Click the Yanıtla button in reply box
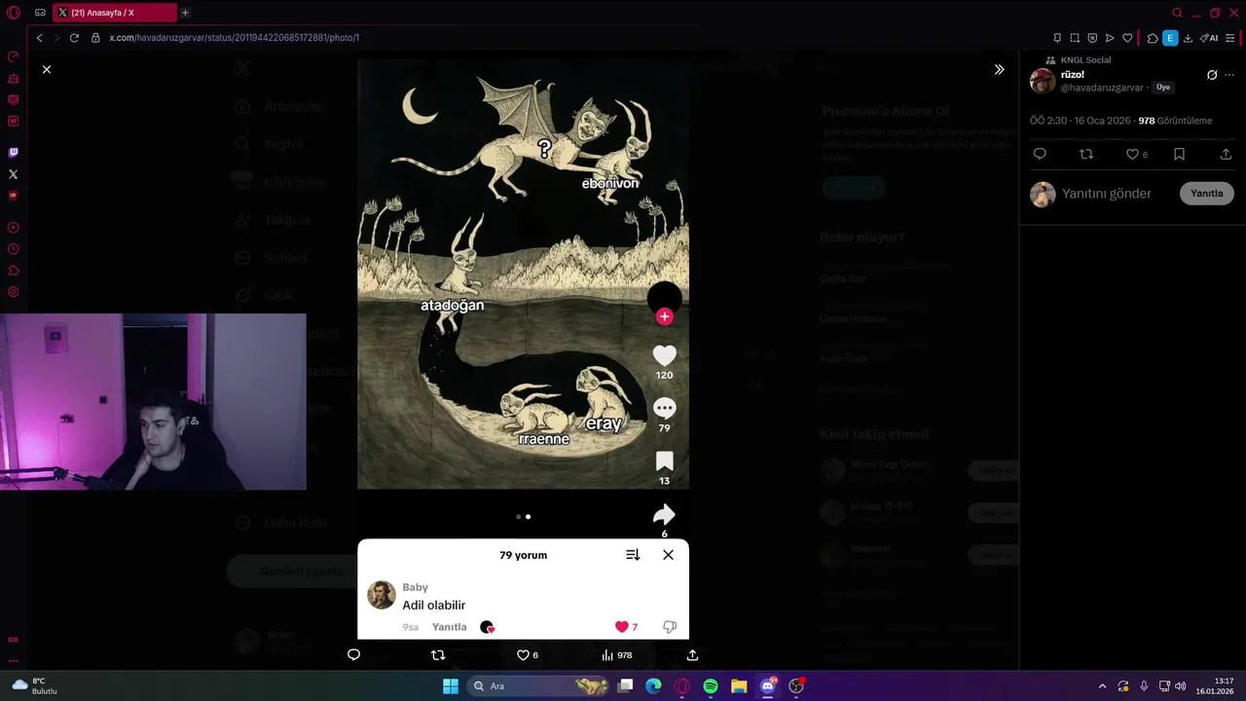 coord(1206,194)
